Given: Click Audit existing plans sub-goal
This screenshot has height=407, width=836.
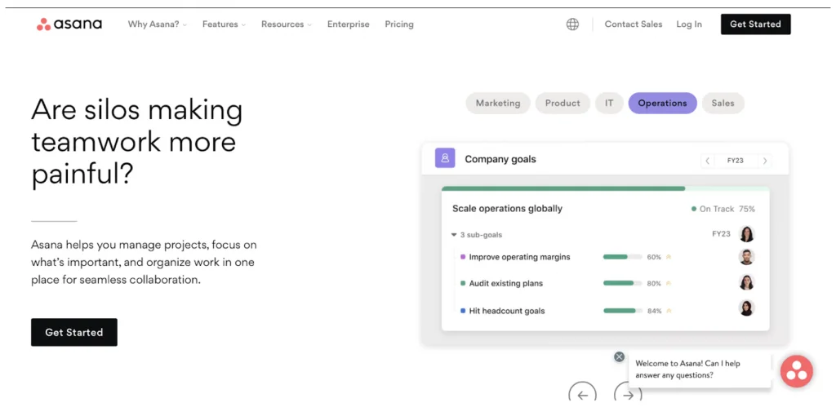Looking at the screenshot, I should (506, 283).
